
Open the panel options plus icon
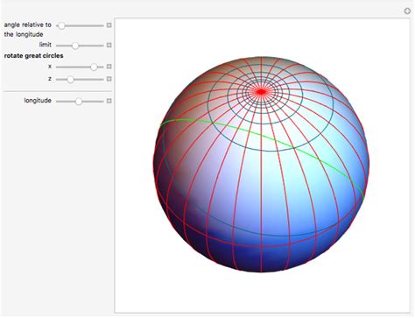point(407,11)
